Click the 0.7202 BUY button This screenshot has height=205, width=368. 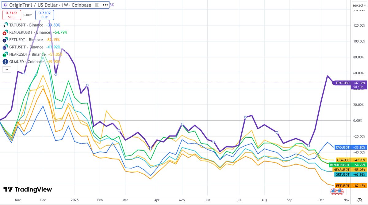[x=44, y=15]
